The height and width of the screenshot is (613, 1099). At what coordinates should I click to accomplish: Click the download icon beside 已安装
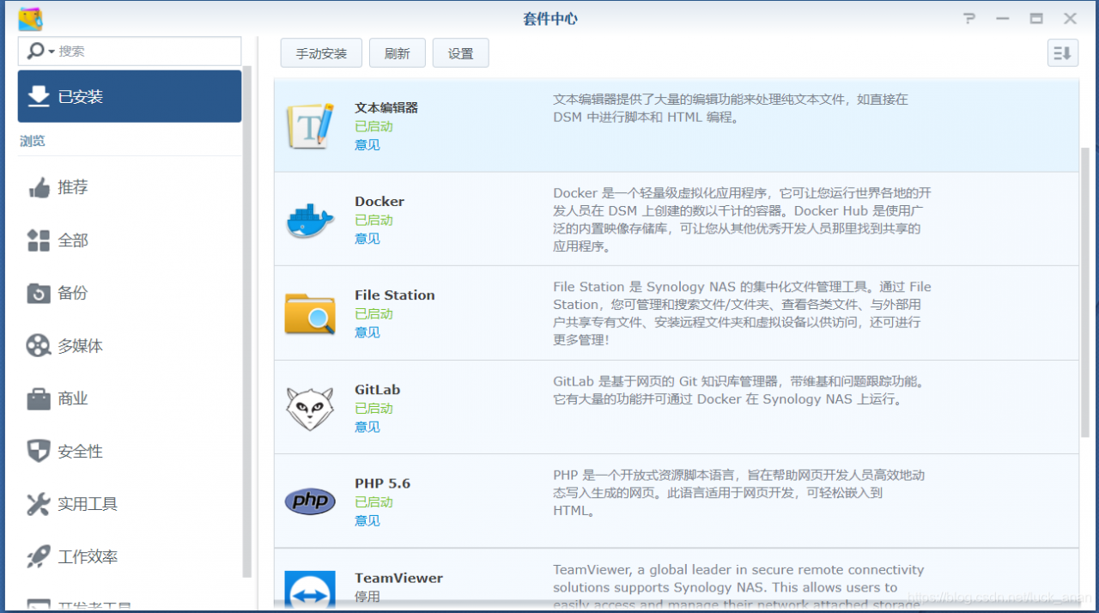[39, 96]
